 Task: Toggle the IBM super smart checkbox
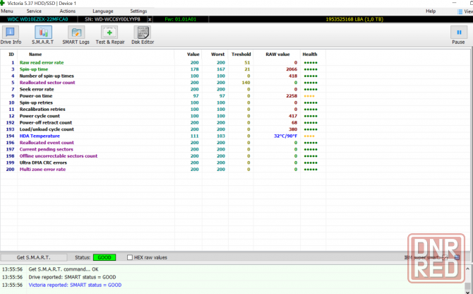[445, 257]
